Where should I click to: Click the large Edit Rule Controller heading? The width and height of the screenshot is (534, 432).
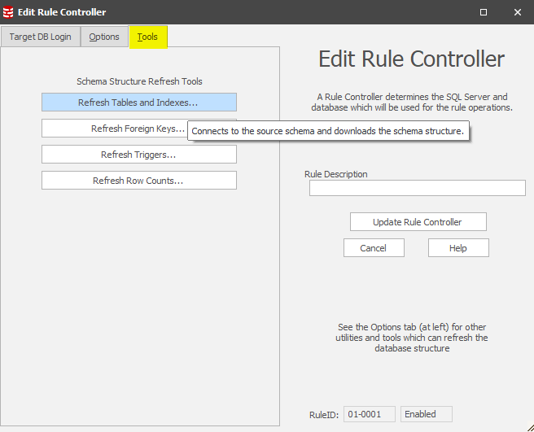pos(411,59)
